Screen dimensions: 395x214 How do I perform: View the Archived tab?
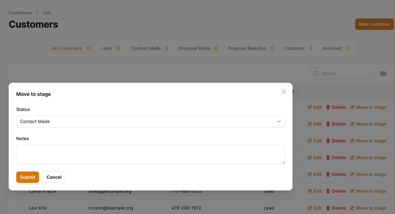click(336, 48)
